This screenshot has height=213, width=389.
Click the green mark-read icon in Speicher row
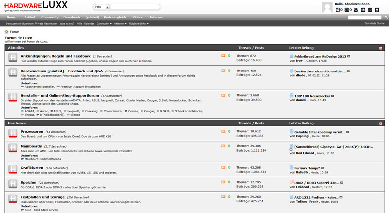coord(229,182)
